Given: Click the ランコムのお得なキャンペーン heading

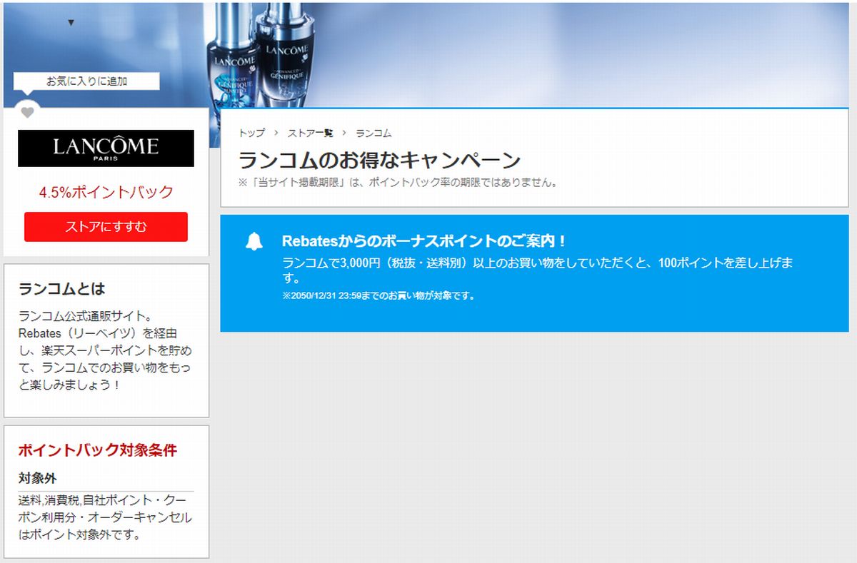Looking at the screenshot, I should (x=380, y=160).
